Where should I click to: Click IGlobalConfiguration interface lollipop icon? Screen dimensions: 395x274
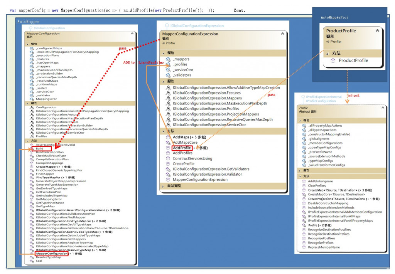tap(31, 28)
